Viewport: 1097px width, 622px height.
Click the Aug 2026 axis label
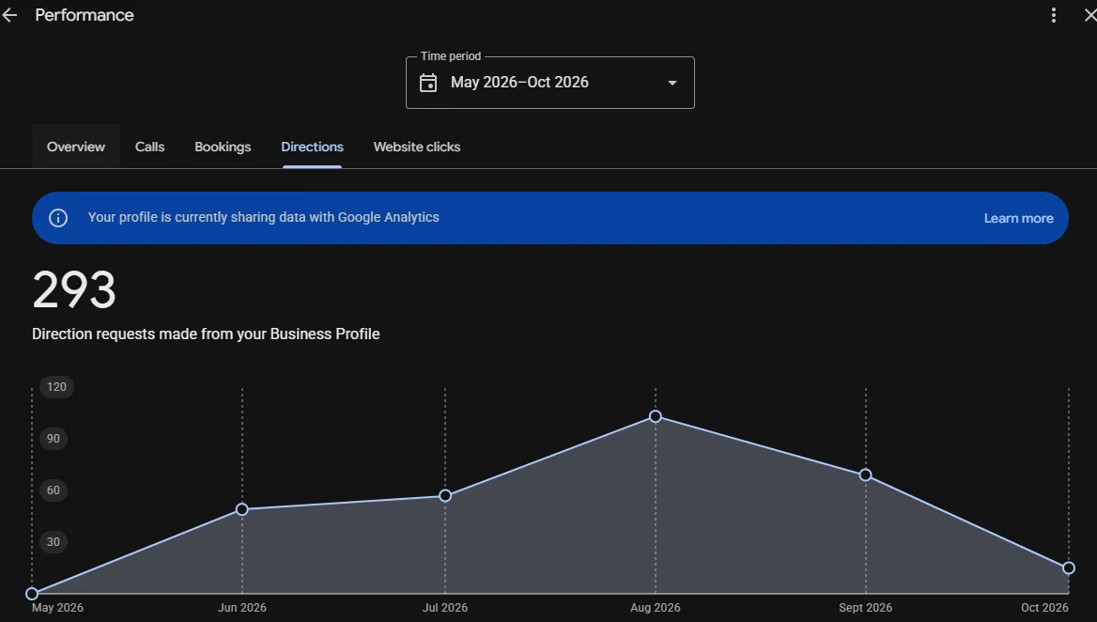655,607
